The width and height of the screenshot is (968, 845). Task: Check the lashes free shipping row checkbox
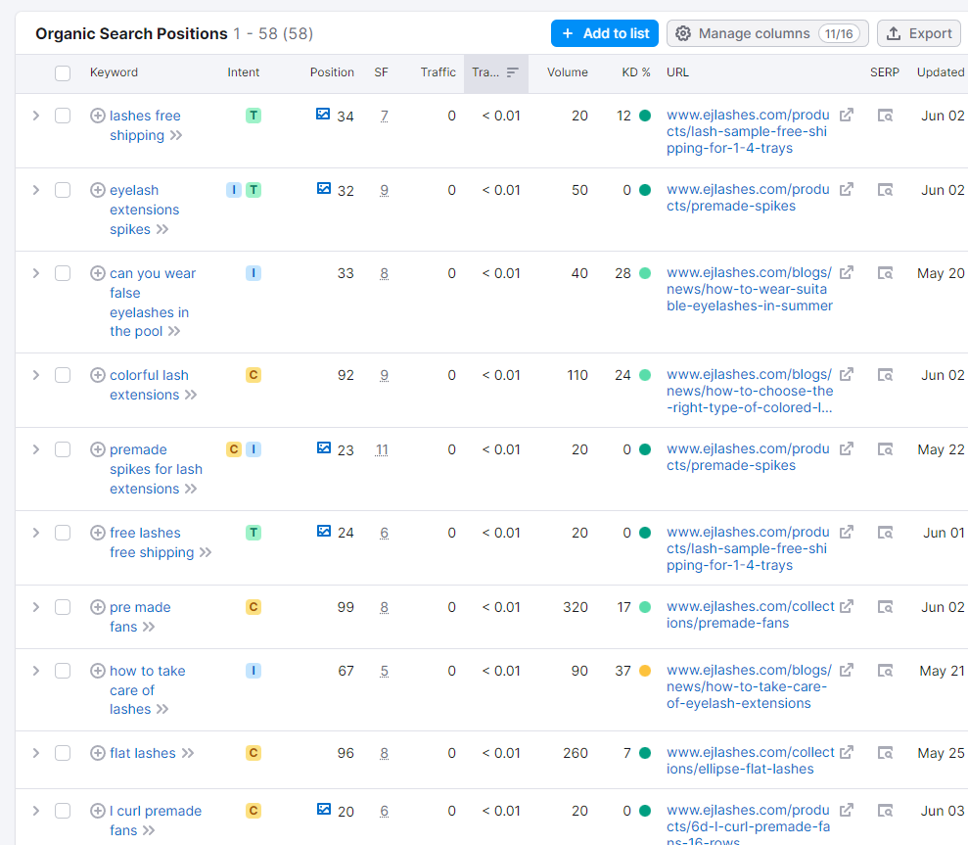pyautogui.click(x=63, y=116)
